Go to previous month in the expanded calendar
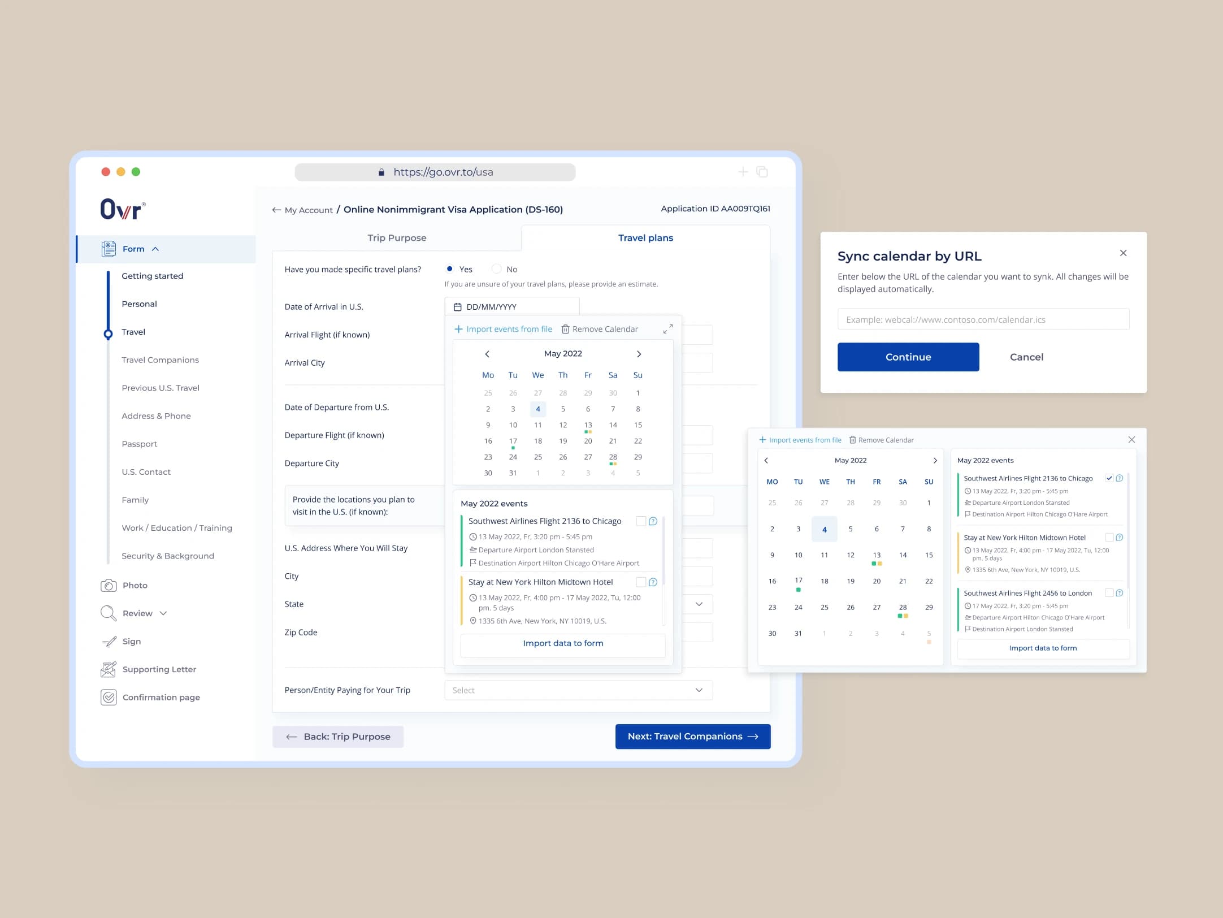 (766, 461)
